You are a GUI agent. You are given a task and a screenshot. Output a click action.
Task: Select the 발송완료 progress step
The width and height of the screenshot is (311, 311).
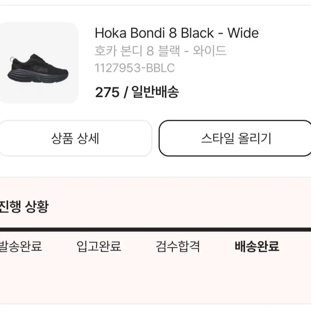click(x=20, y=246)
